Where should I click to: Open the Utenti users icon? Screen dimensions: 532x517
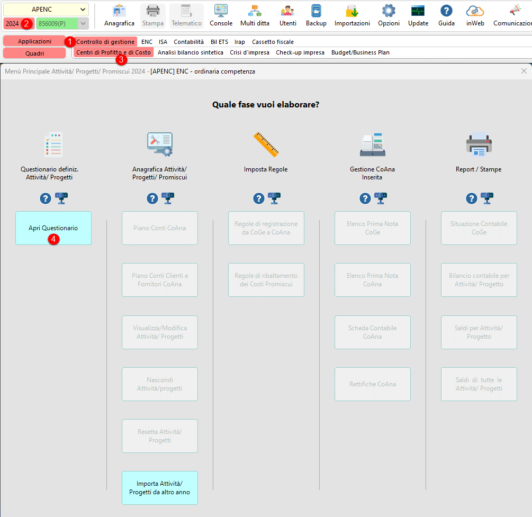pos(288,15)
